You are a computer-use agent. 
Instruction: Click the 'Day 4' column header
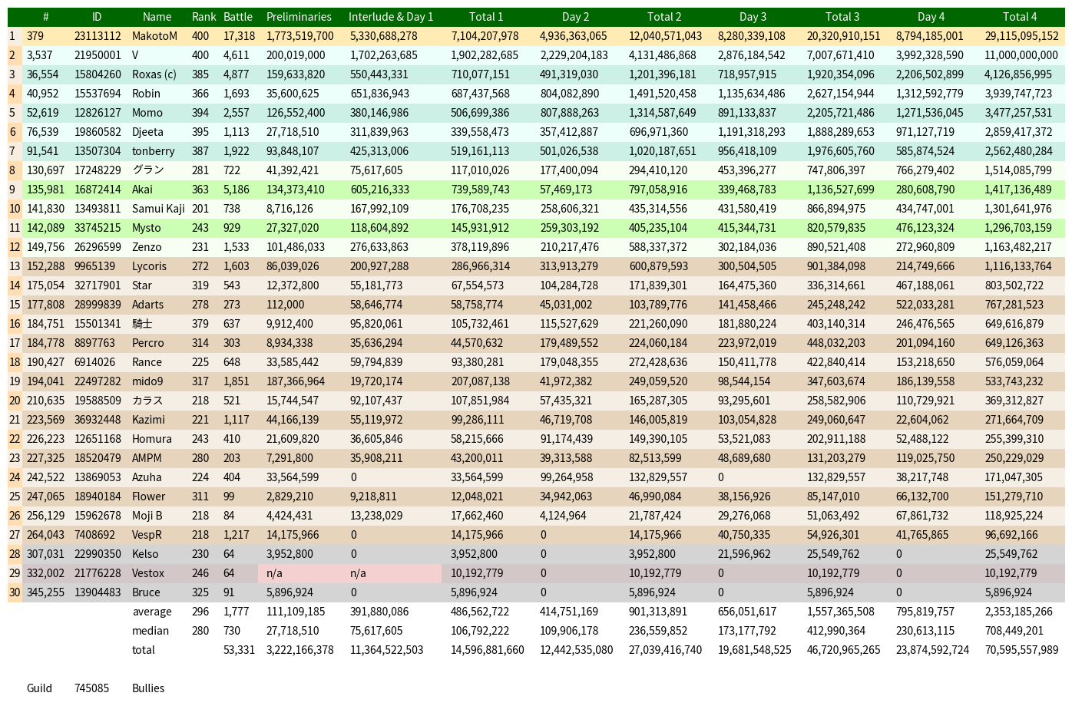[931, 17]
